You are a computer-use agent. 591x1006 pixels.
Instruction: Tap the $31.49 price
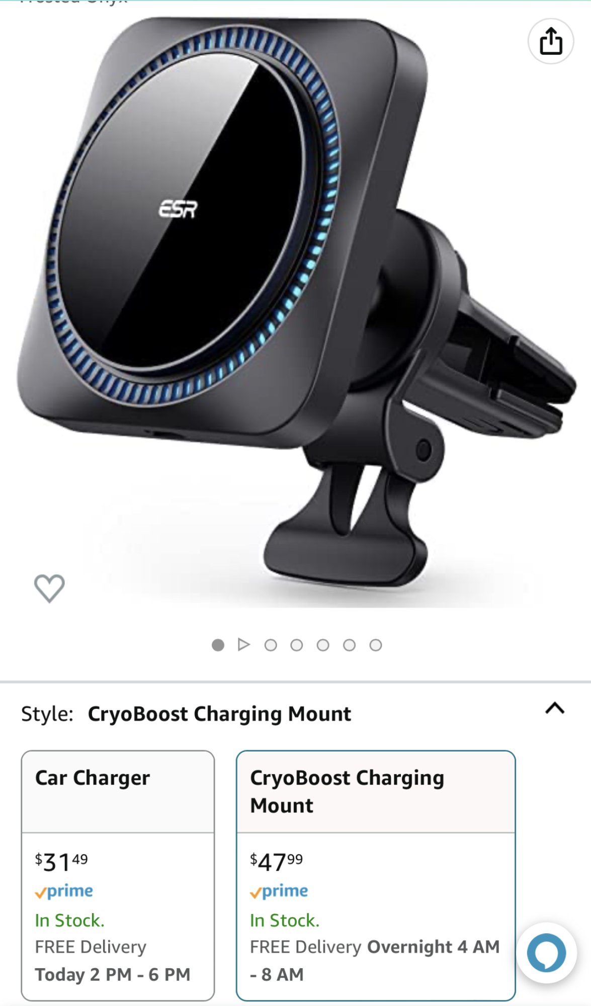point(61,862)
